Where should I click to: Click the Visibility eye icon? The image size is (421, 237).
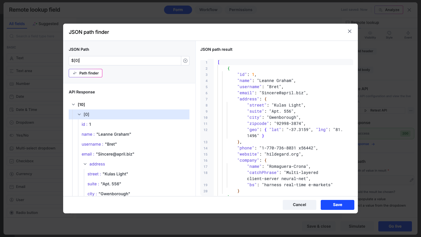point(370,33)
